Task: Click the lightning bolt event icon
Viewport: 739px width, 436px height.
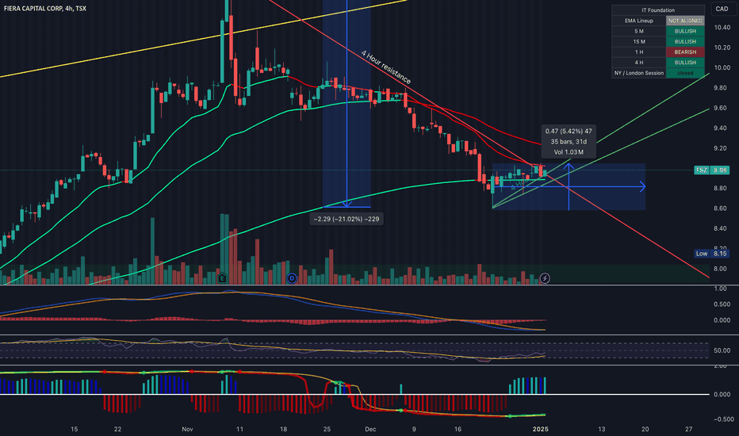Action: [545, 278]
